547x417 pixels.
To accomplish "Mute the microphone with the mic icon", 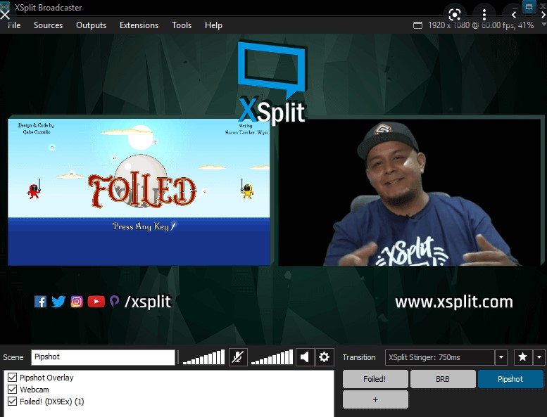I will [238, 357].
